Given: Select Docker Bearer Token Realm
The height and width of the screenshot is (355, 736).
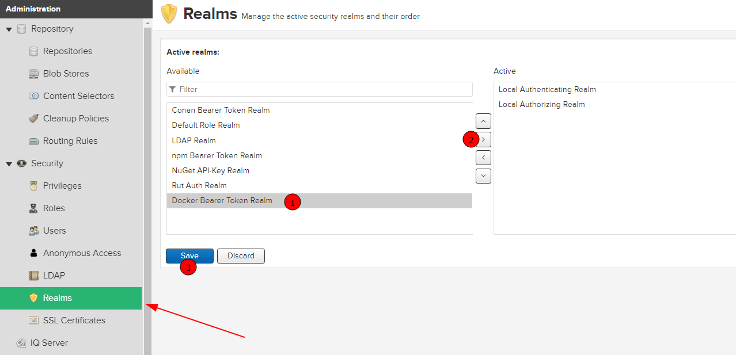Looking at the screenshot, I should 320,201.
